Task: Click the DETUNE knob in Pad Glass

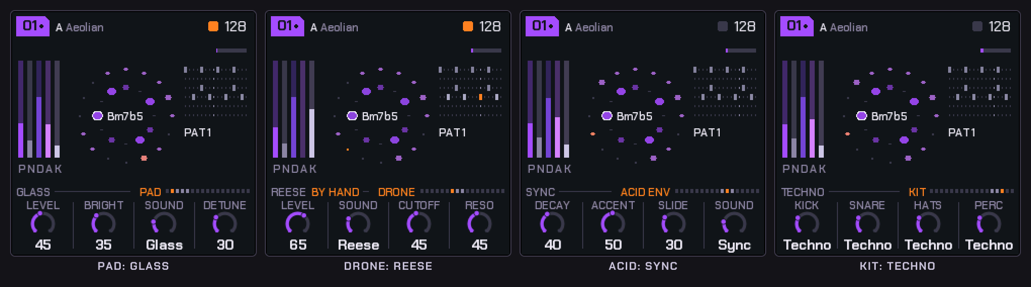Action: point(225,223)
